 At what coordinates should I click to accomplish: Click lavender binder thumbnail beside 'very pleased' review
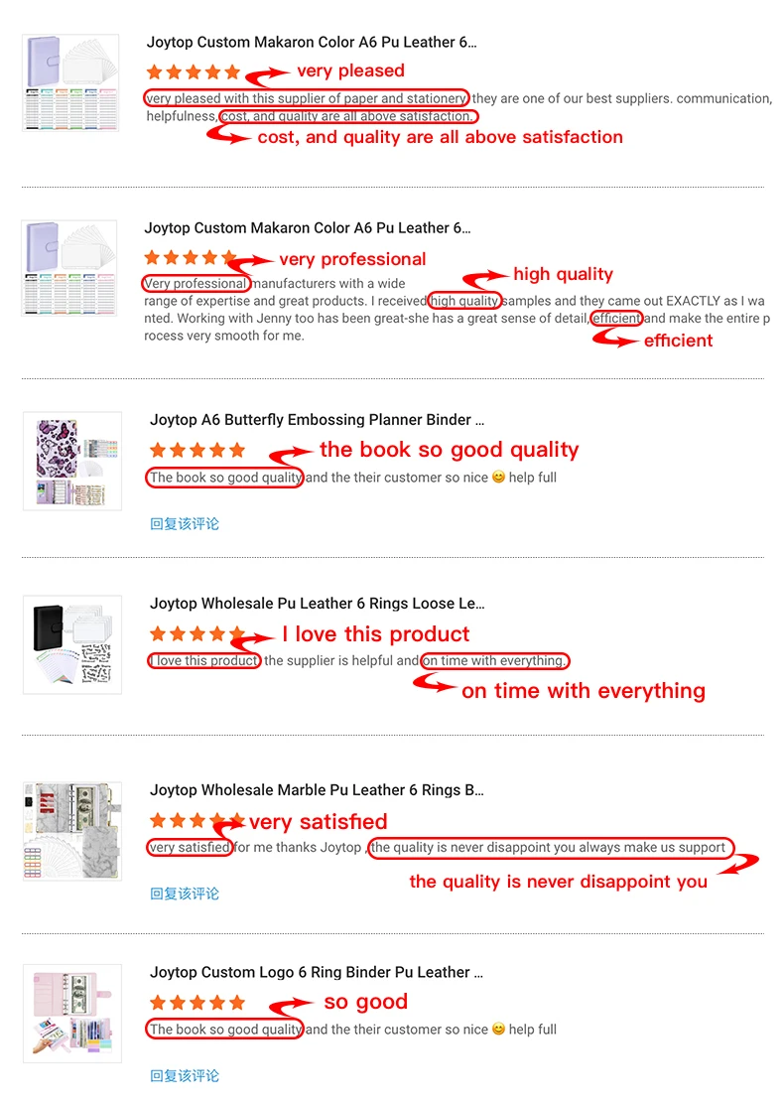pyautogui.click(x=70, y=83)
